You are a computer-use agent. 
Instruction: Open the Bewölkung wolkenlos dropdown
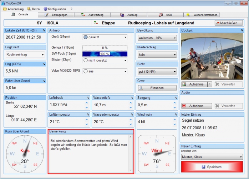pyautogui.click(x=157, y=38)
